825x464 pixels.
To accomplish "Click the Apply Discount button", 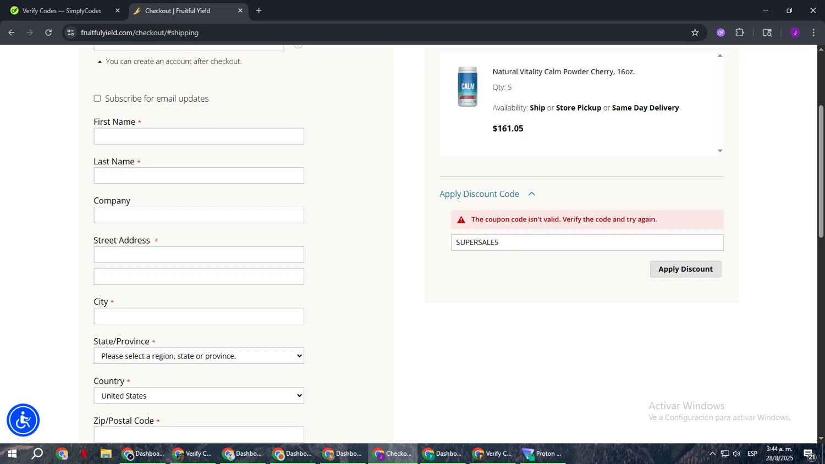I will coord(685,269).
